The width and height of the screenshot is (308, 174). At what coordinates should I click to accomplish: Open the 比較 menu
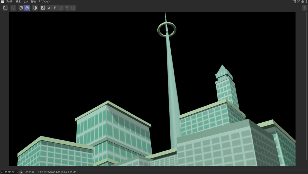click(x=33, y=2)
